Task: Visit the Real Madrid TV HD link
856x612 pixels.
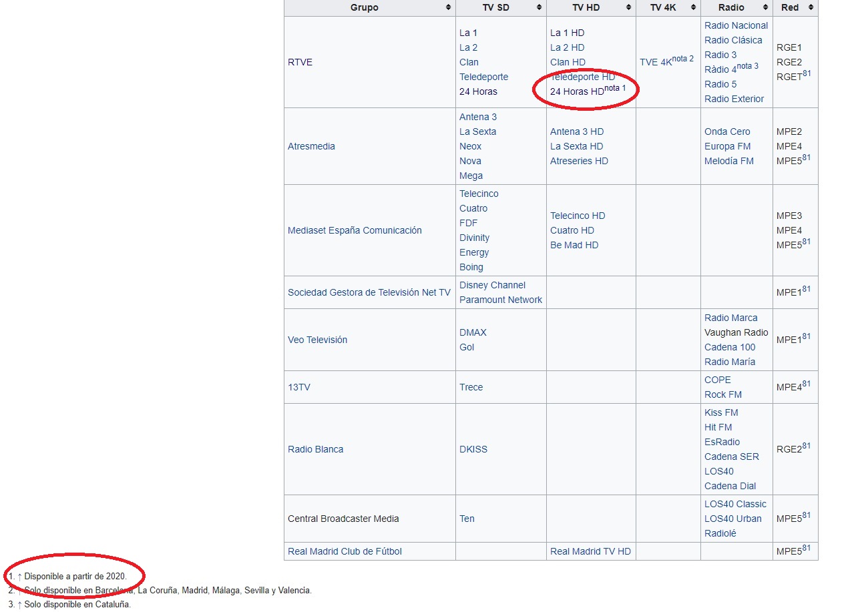Action: click(591, 551)
